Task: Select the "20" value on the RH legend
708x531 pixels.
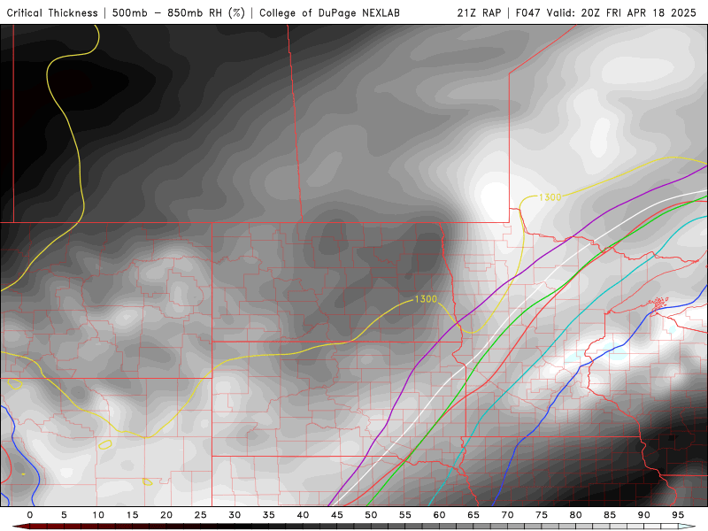Action: (166, 515)
